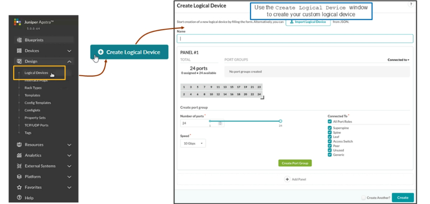Click the upload icon on Import Logical Device
Screen dimensions: 430x204
tap(292, 22)
